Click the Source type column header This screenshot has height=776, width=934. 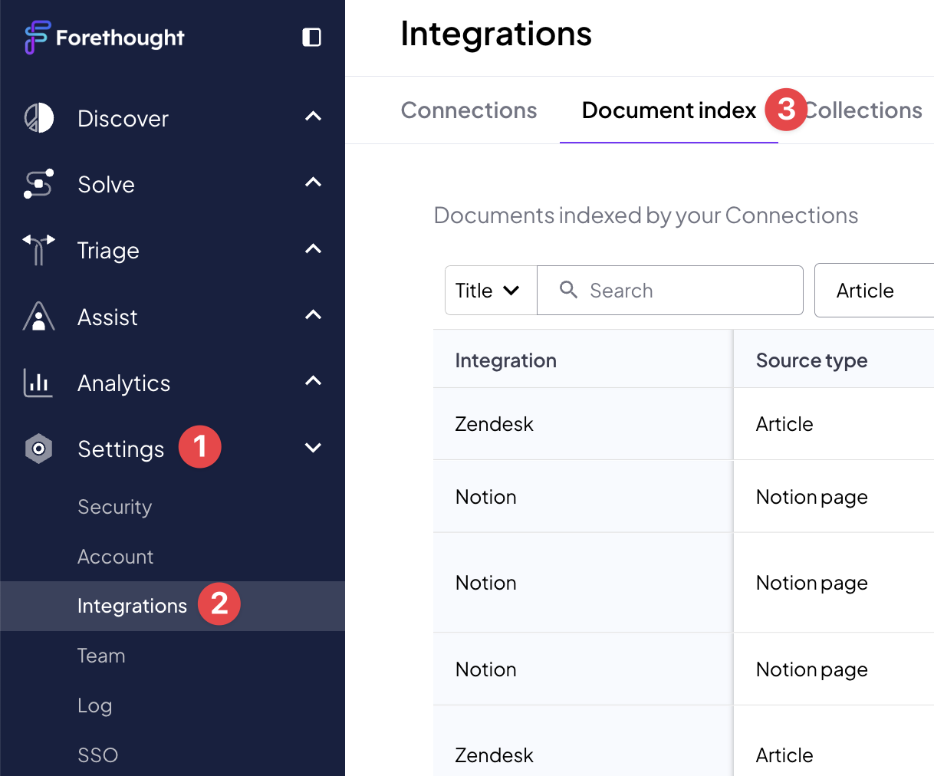click(811, 360)
